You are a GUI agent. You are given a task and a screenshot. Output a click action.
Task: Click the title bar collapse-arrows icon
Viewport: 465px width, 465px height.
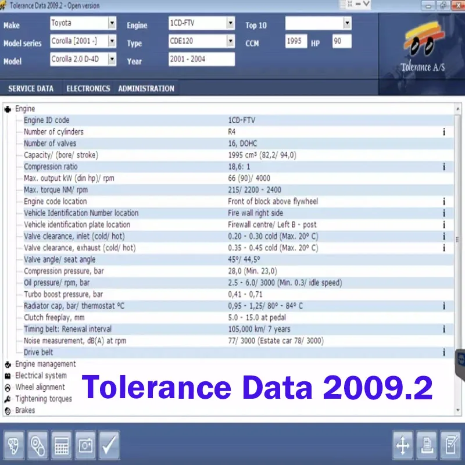pos(350,4)
